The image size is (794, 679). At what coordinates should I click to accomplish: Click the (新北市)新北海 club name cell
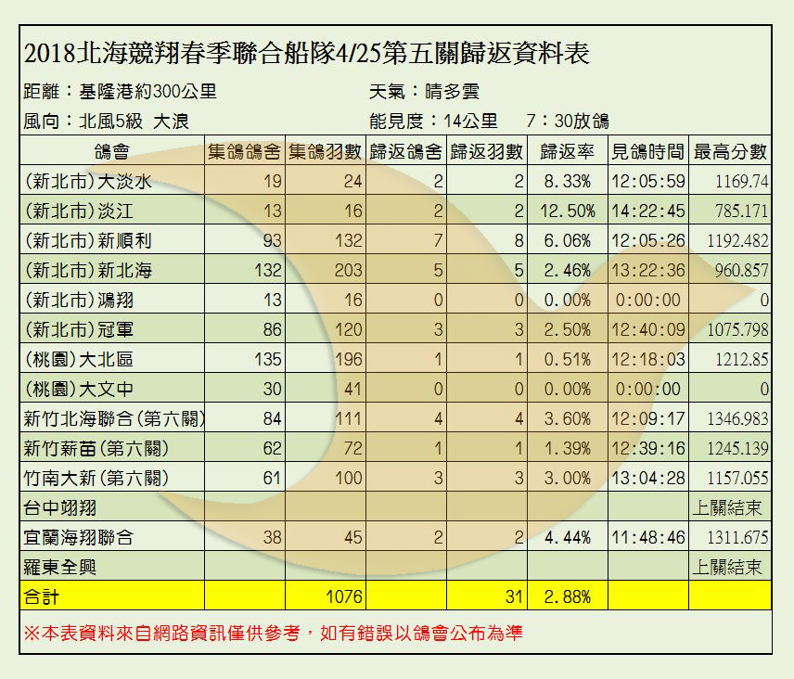pos(87,270)
